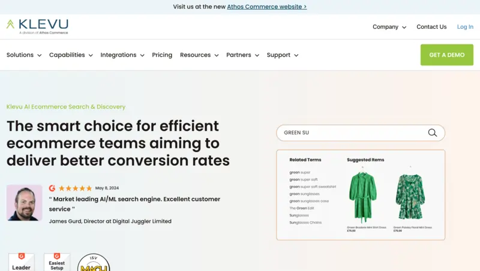
Task: Click the search magnifier icon
Action: pyautogui.click(x=432, y=133)
